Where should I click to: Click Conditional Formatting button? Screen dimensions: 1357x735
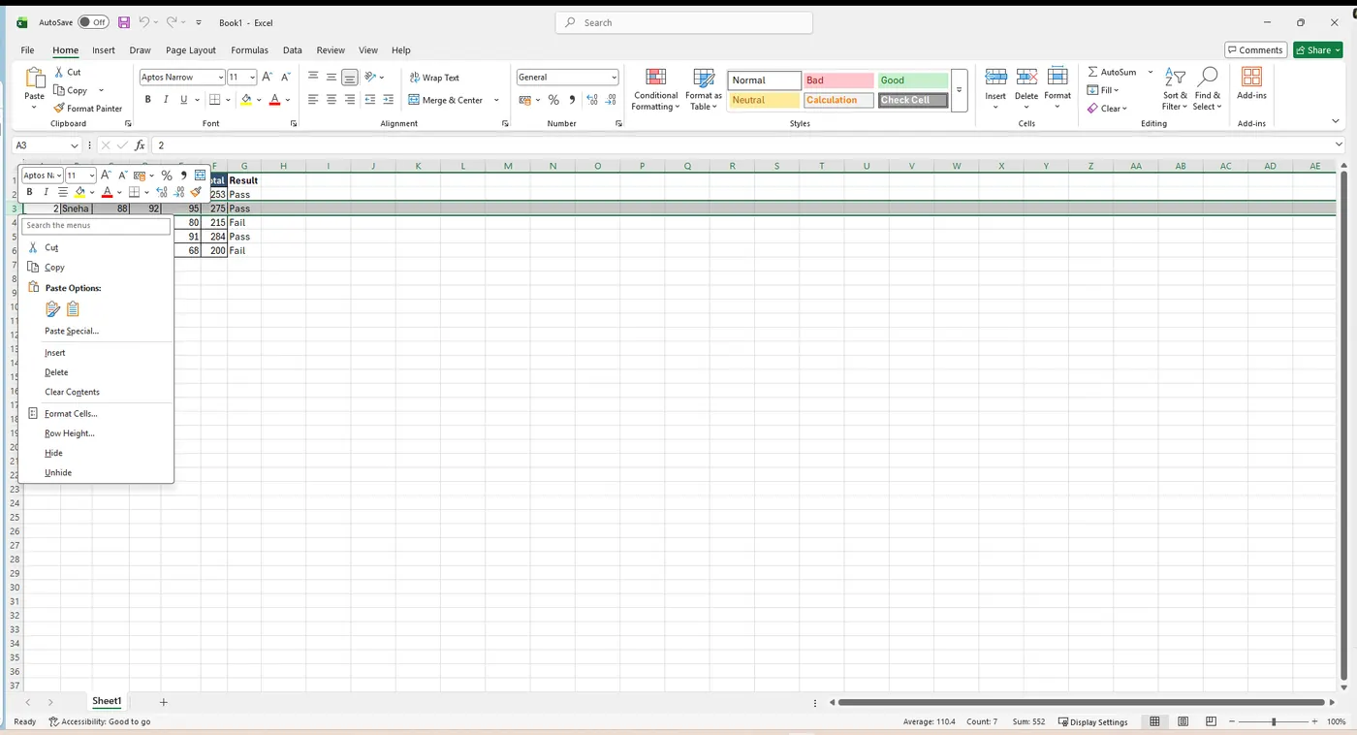click(655, 88)
